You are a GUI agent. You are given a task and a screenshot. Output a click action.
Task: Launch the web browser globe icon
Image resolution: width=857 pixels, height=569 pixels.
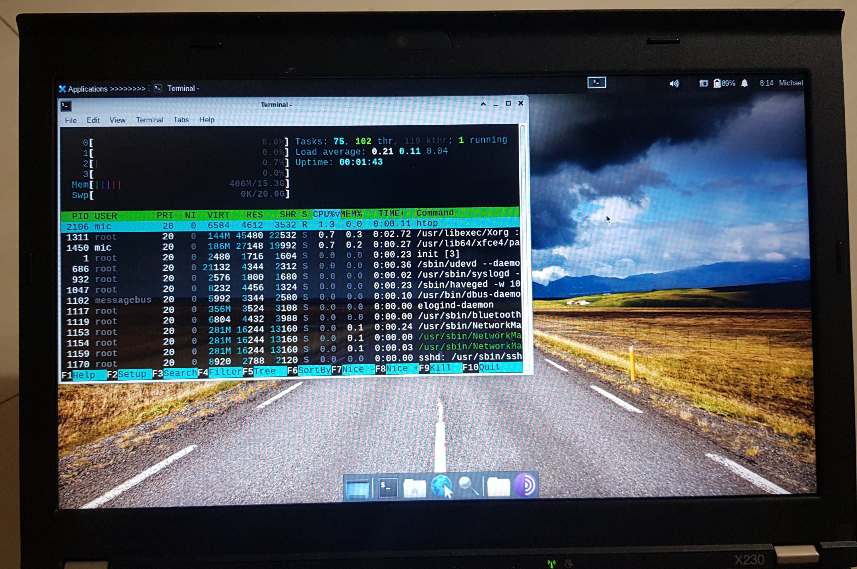pyautogui.click(x=441, y=486)
